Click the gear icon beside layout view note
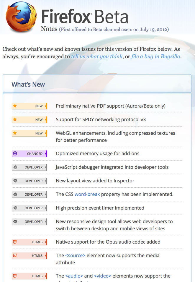 coord(15,181)
